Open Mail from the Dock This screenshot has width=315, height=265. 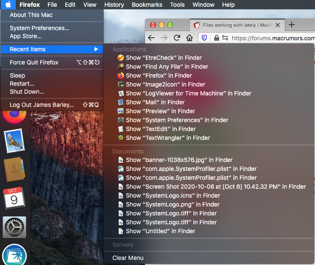pyautogui.click(x=14, y=141)
